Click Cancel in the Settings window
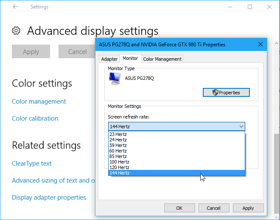The height and width of the screenshot is (220, 280). (77, 51)
